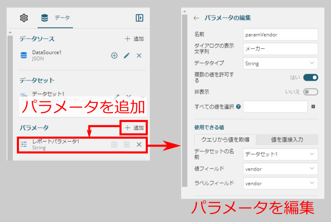Open the データタイプ dropdown showing String
The image size is (331, 222).
coord(280,63)
